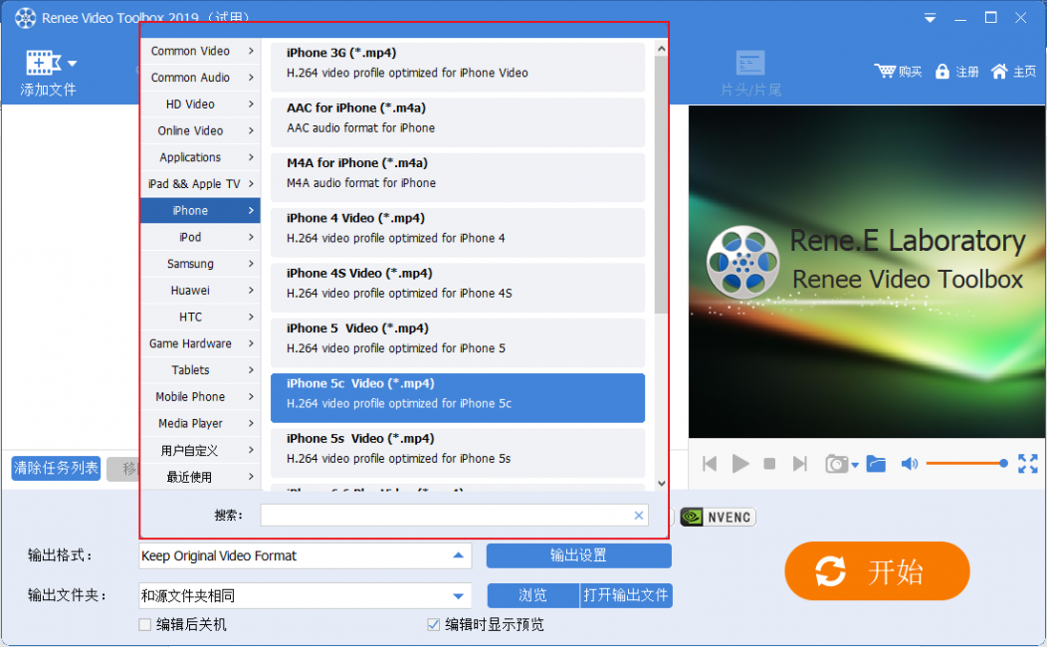The image size is (1047, 647).
Task: Open the window options triangle menu icon
Action: click(930, 18)
